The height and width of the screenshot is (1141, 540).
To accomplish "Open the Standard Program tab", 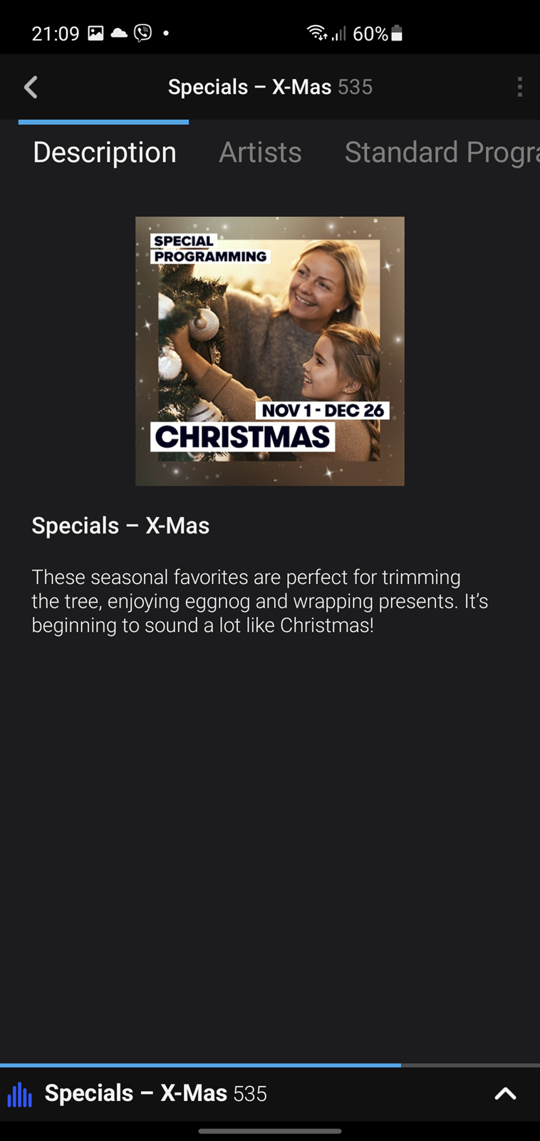I will 442,153.
